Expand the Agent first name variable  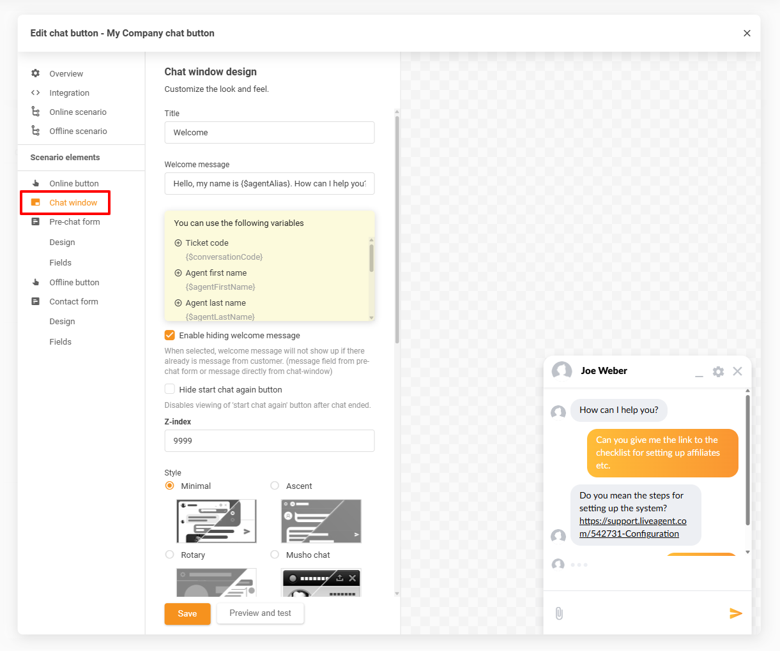(x=178, y=273)
